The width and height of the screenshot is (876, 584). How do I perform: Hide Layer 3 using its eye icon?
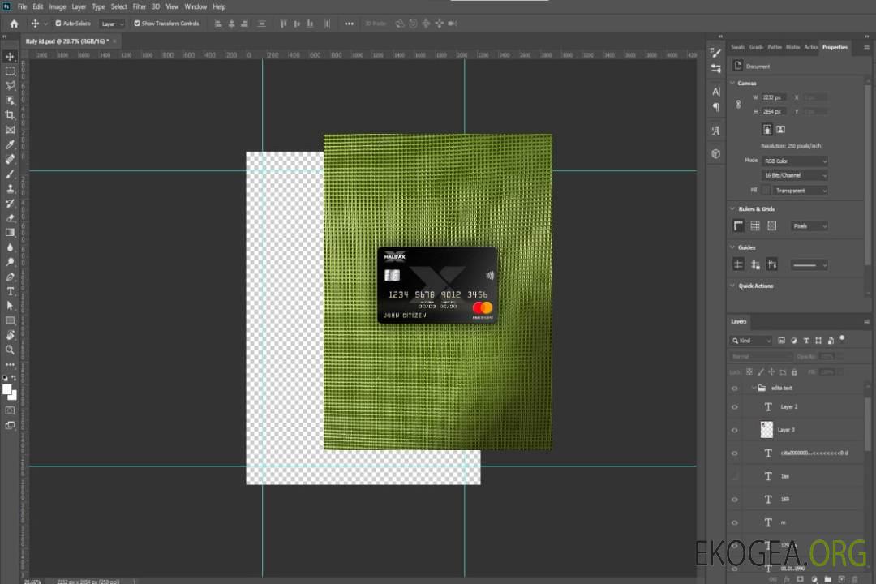735,430
